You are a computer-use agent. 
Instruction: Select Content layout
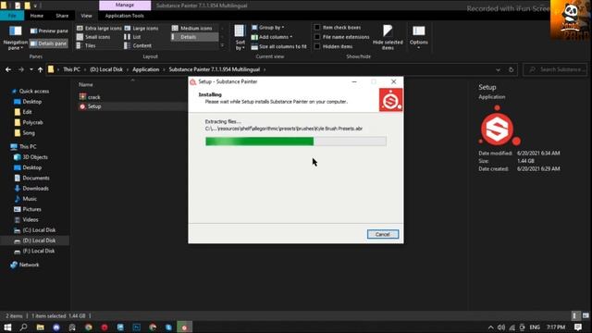click(138, 45)
